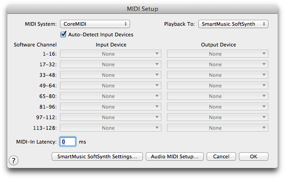
Task: Expand Output Device dropdown for channels 1-16
Action: pyautogui.click(x=218, y=54)
